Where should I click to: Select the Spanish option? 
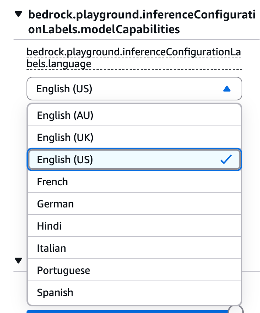pos(55,292)
